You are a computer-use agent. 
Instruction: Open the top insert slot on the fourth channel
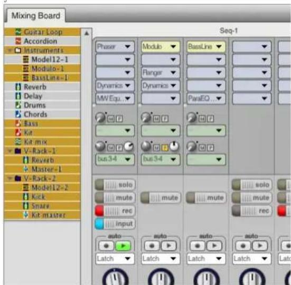pos(252,46)
